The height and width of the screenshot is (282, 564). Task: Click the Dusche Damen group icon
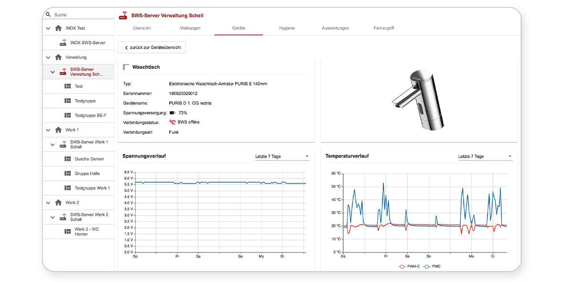pyautogui.click(x=67, y=159)
